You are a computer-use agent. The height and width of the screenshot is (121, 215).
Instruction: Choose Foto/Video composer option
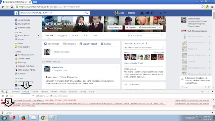click(x=70, y=44)
